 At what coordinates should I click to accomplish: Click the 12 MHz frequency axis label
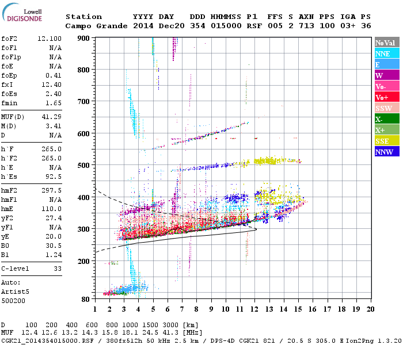pos(254,309)
